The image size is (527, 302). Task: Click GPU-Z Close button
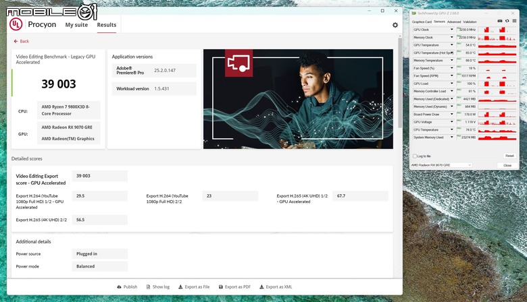507,165
